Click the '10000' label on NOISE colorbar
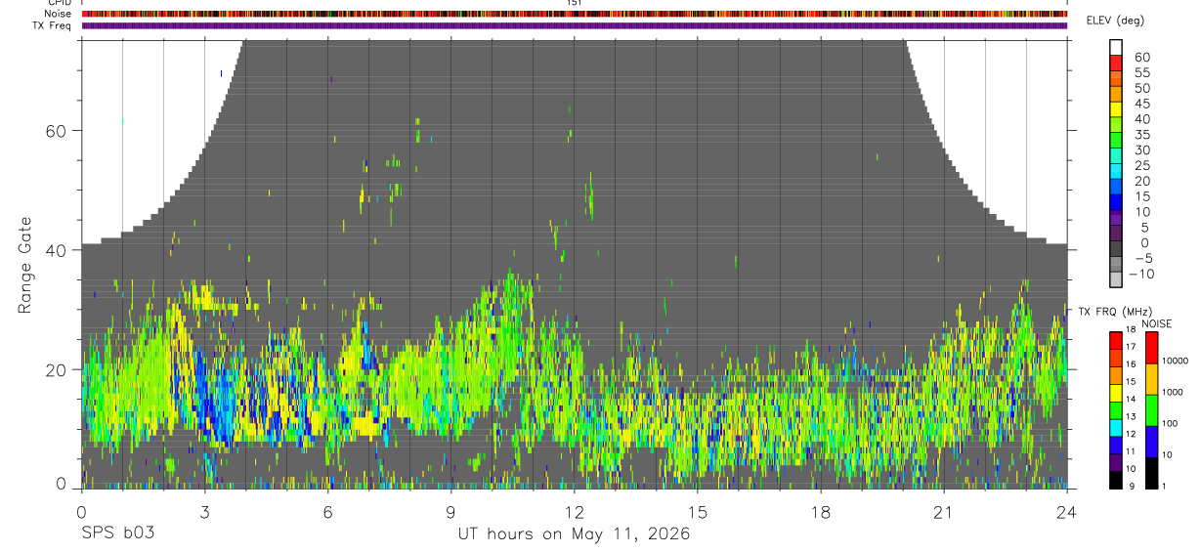Viewport: 1200px width, 554px height. (1178, 362)
